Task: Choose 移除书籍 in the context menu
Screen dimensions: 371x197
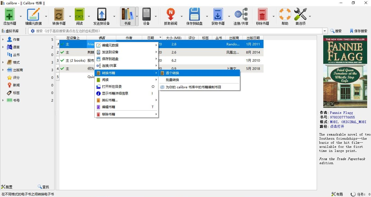Action: coord(127,114)
